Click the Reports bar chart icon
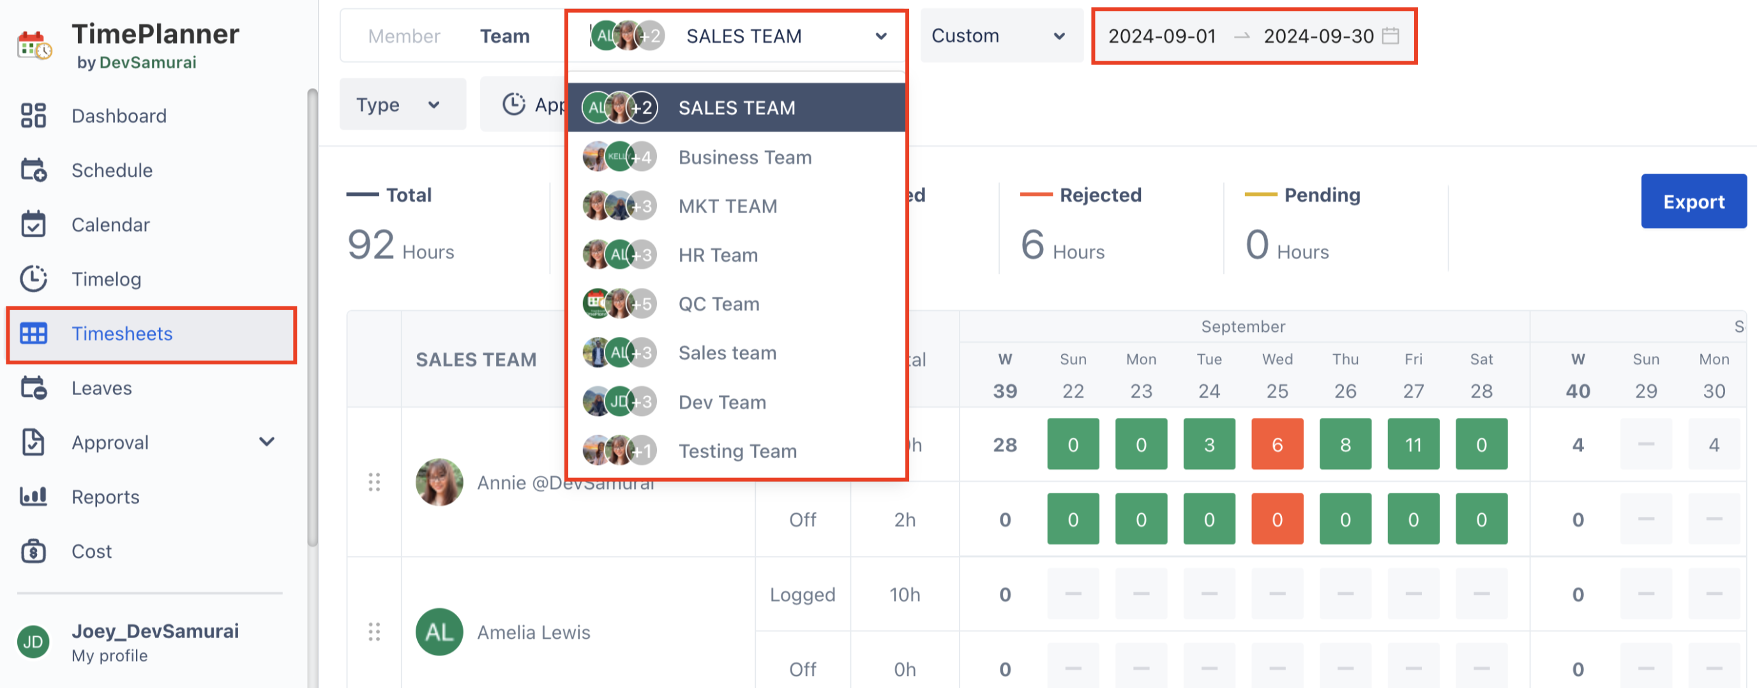The image size is (1757, 688). click(33, 497)
